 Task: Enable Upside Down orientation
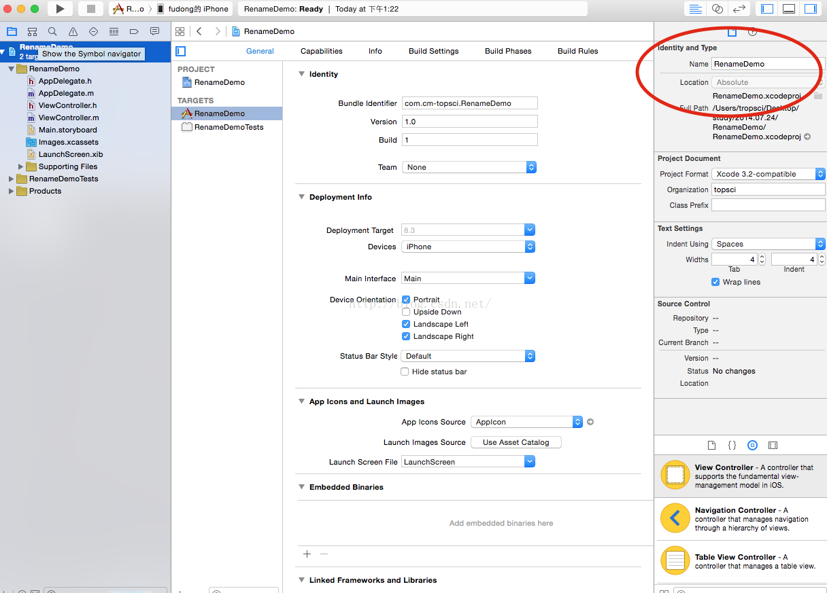click(x=406, y=312)
